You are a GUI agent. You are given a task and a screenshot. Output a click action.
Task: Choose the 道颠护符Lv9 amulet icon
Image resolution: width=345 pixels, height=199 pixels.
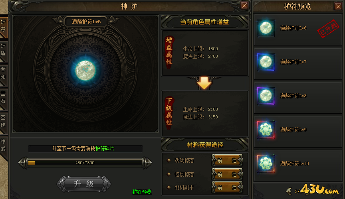pos(266,130)
